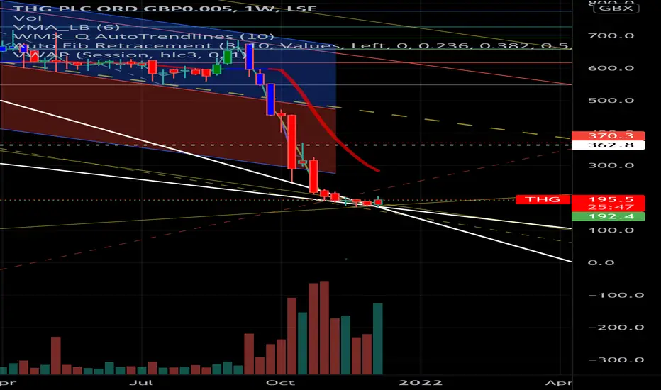Screen dimensions: 661x390
Task: Click the 195.5 current price label
Action: coord(608,199)
